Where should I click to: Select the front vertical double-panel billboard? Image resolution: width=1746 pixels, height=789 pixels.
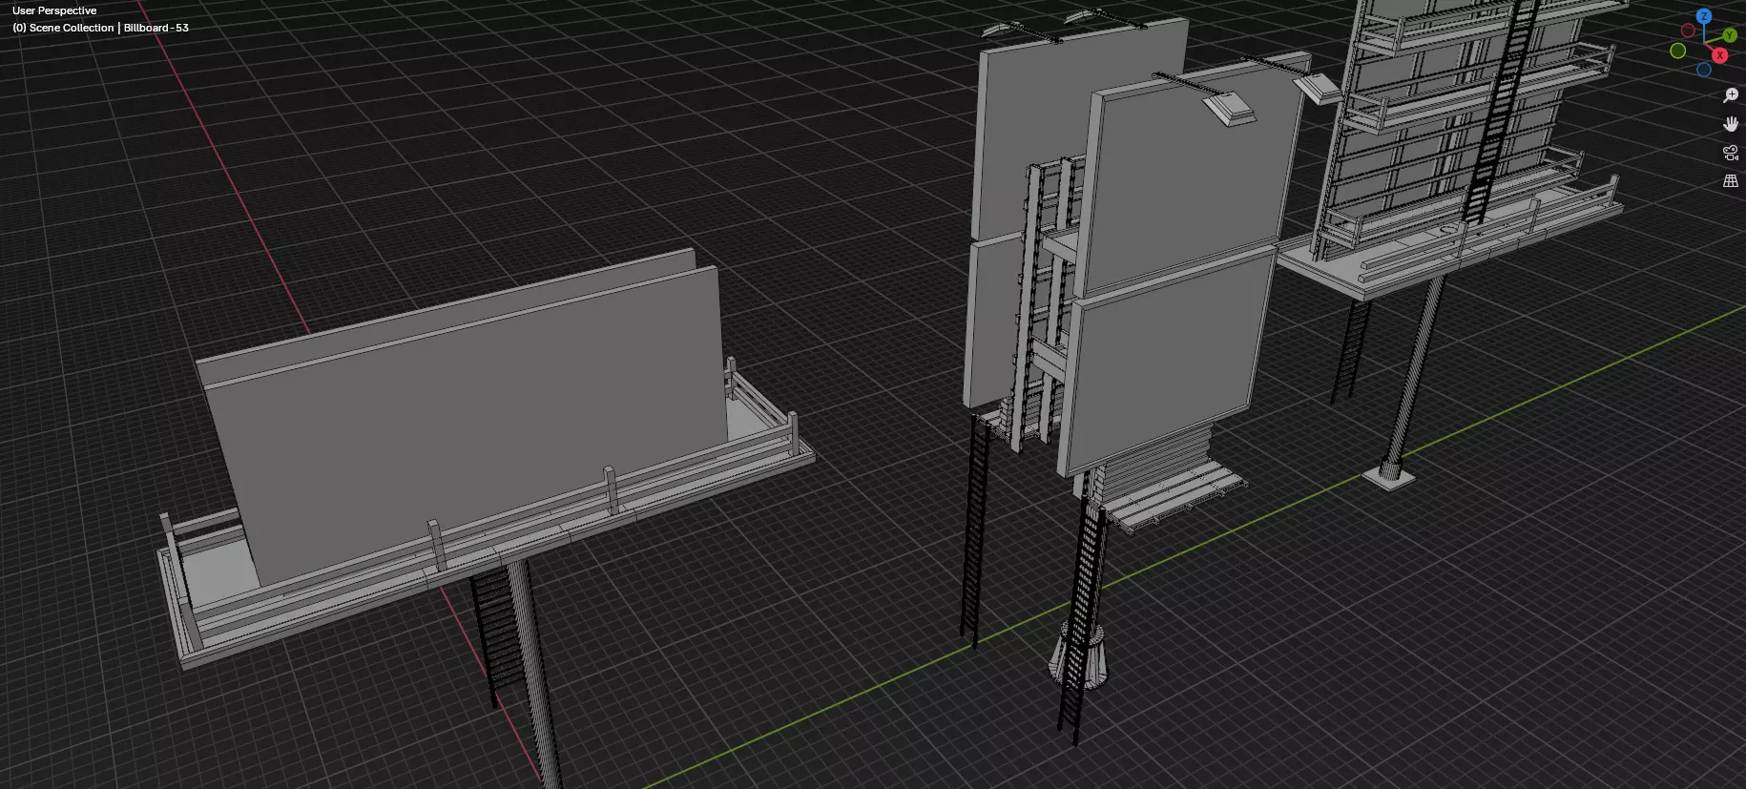(x=1183, y=267)
